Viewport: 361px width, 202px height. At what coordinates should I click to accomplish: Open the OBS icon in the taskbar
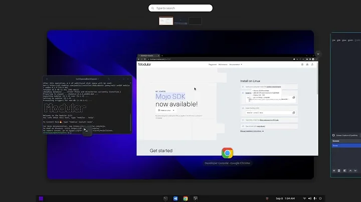click(196, 198)
